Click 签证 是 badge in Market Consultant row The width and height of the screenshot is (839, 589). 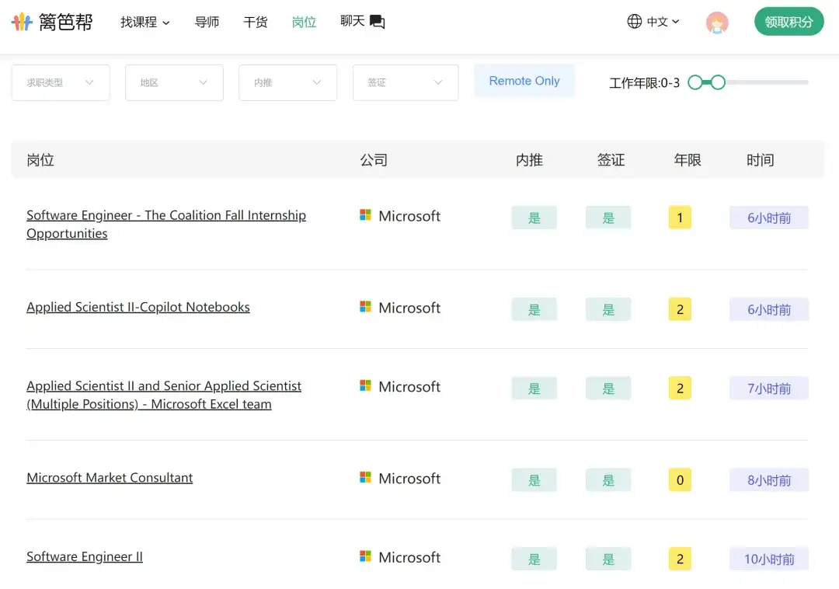pyautogui.click(x=608, y=480)
